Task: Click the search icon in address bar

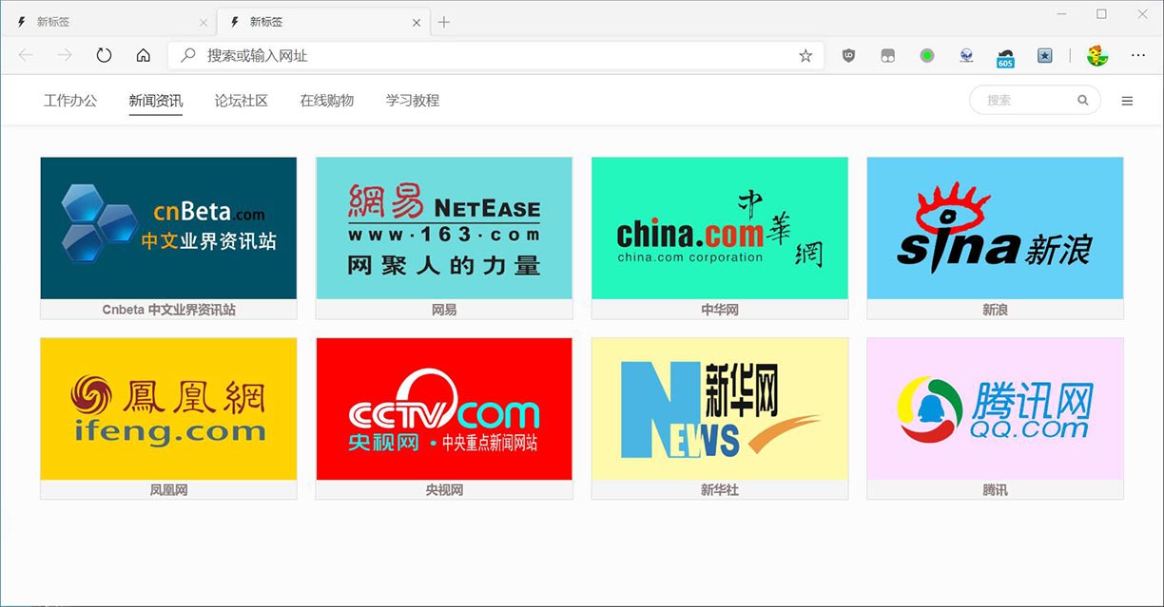Action: click(x=188, y=55)
